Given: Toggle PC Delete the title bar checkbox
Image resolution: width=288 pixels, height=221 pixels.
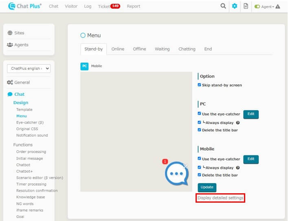Looking at the screenshot, I should point(199,130).
